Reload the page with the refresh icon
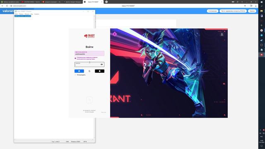Screen dimensions: 265x149 [7, 6]
